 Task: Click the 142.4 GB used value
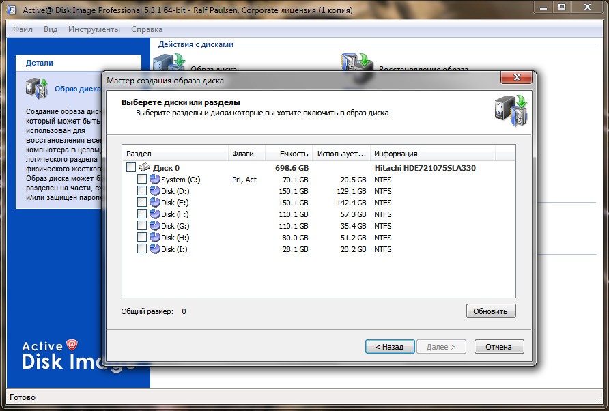pyautogui.click(x=352, y=203)
